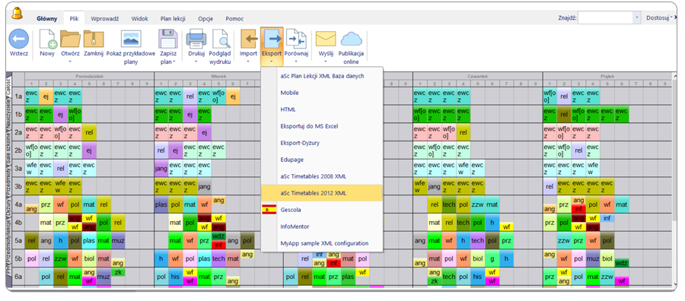Click the Publikacja online cloud icon

coord(351,39)
